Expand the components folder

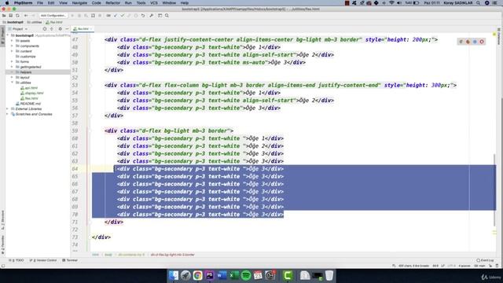pyautogui.click(x=12, y=46)
